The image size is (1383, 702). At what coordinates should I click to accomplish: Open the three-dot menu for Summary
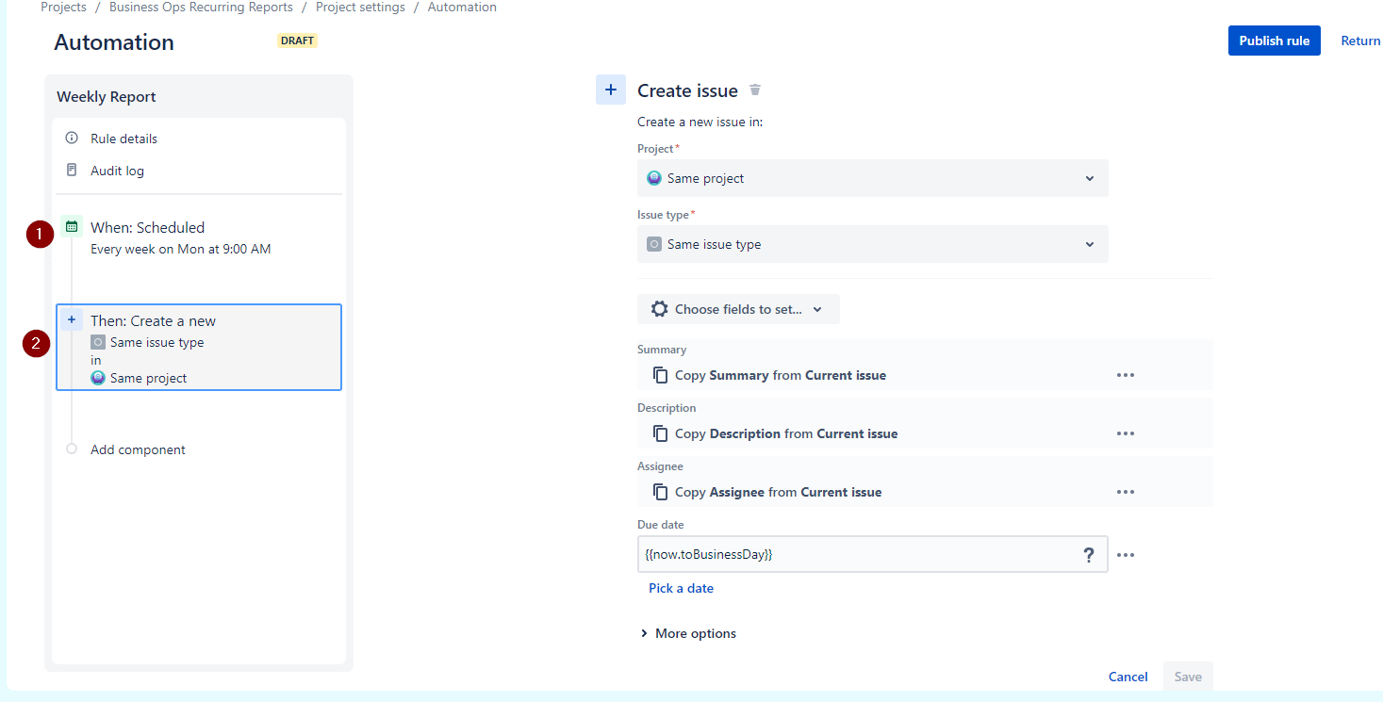click(x=1125, y=375)
